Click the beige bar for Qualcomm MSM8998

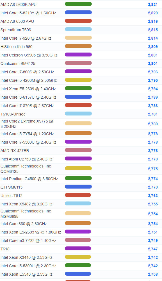pyautogui.click(x=78, y=213)
